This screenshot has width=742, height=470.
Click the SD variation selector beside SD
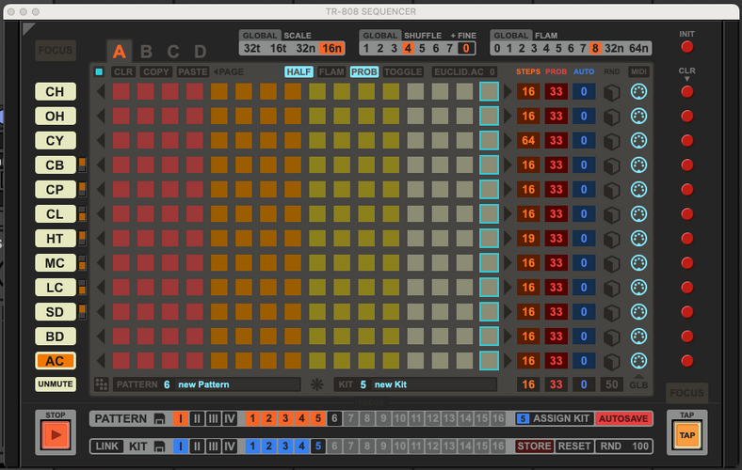pyautogui.click(x=82, y=312)
